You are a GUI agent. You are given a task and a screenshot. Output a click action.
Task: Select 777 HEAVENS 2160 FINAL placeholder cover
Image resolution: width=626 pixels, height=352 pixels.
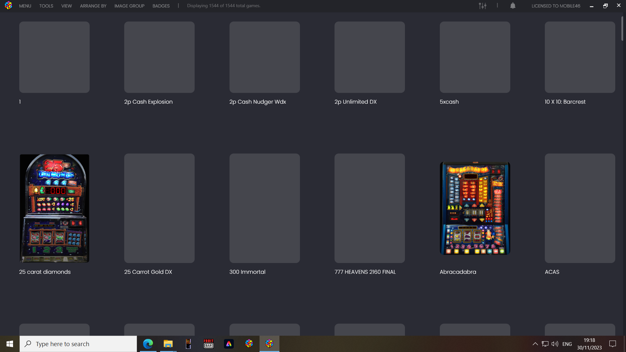point(370,208)
